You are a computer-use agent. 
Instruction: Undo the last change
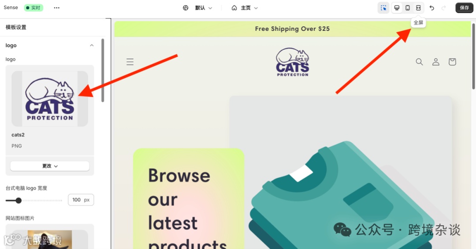[x=431, y=8]
